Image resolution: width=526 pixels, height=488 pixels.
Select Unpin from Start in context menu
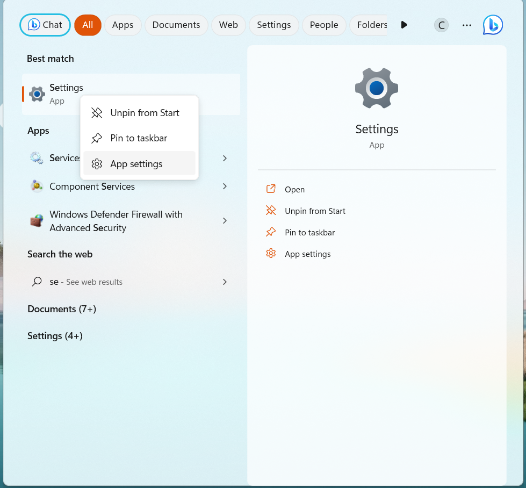tap(145, 113)
